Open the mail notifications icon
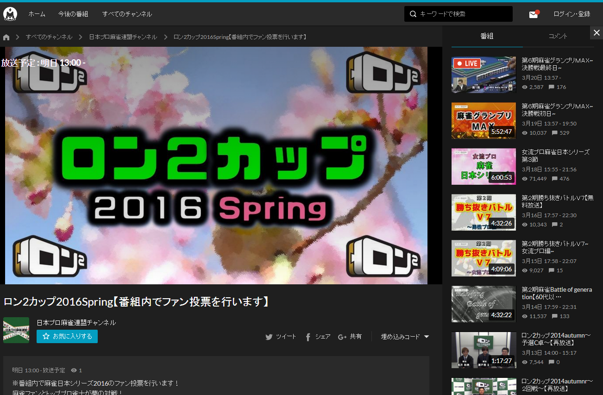 point(534,14)
